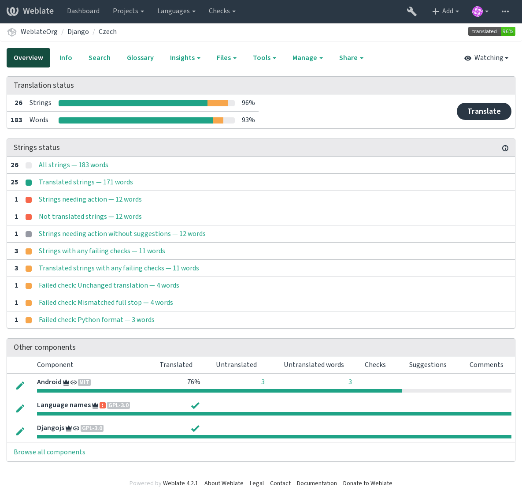The width and height of the screenshot is (522, 498).
Task: Open Failed check: Mismatched full stop
Action: (106, 303)
